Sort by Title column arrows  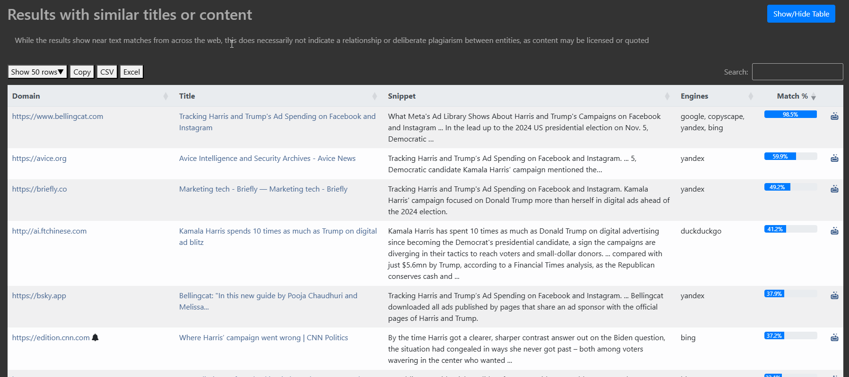[374, 96]
